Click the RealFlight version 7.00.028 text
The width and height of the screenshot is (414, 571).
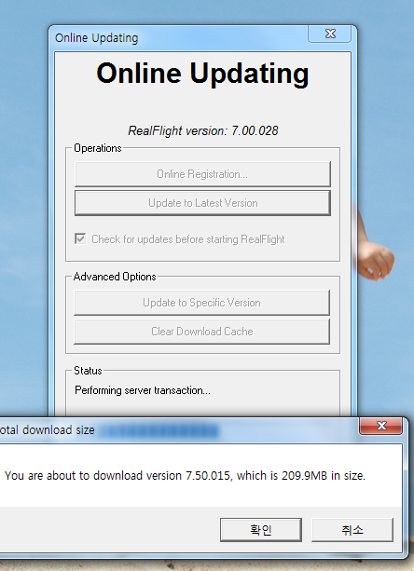point(203,130)
